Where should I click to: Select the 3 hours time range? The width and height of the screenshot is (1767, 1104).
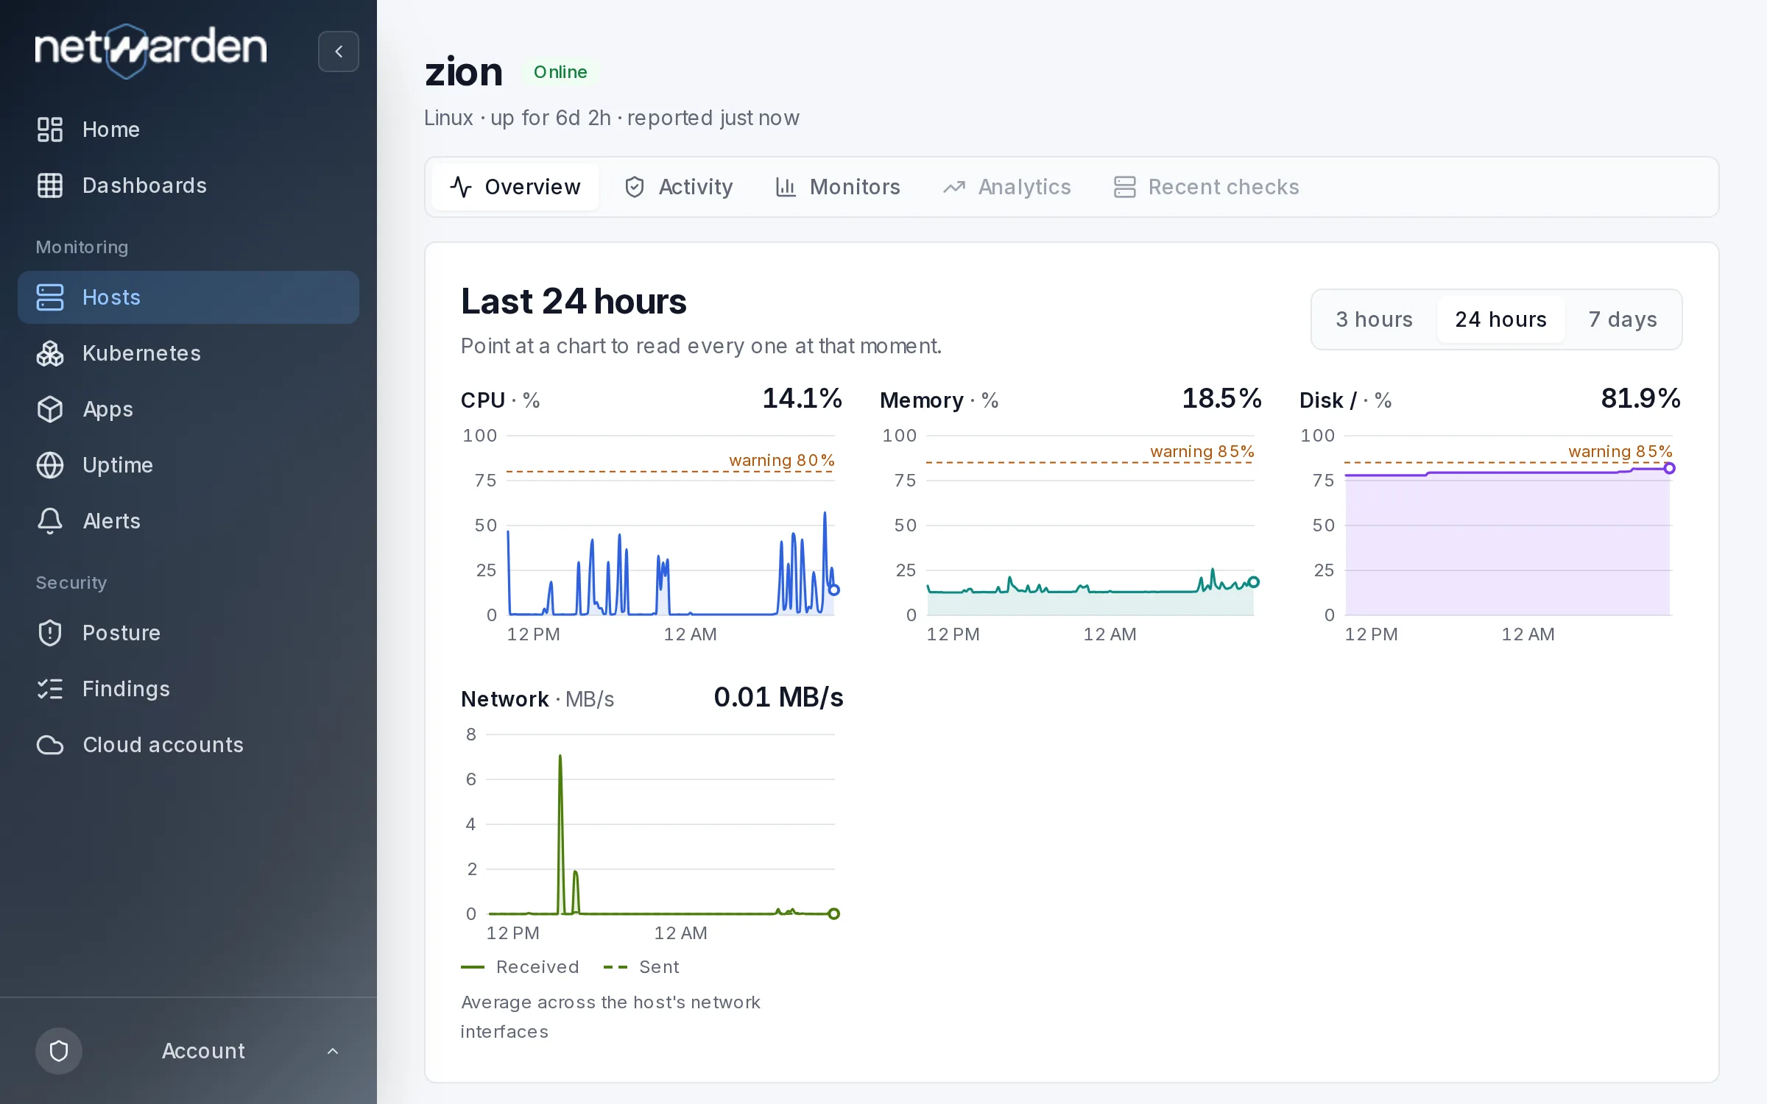pos(1374,319)
